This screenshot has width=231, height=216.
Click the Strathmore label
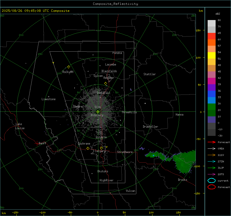(x=125, y=152)
